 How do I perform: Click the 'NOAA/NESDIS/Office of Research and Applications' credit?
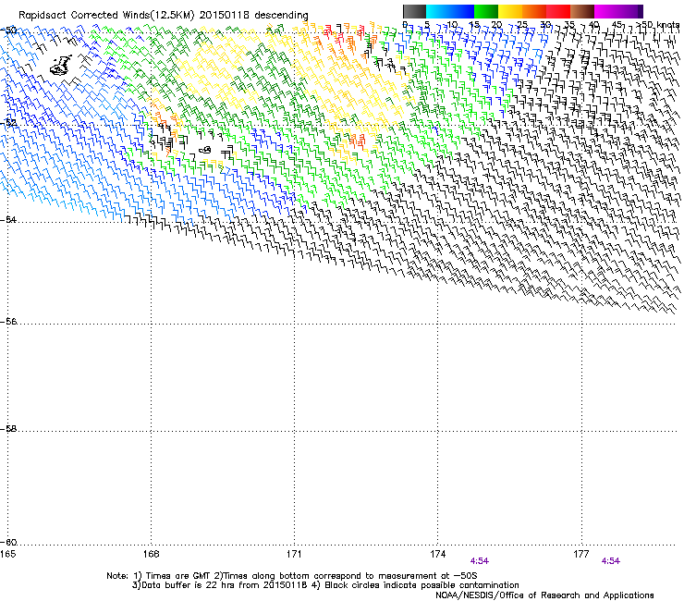point(544,595)
